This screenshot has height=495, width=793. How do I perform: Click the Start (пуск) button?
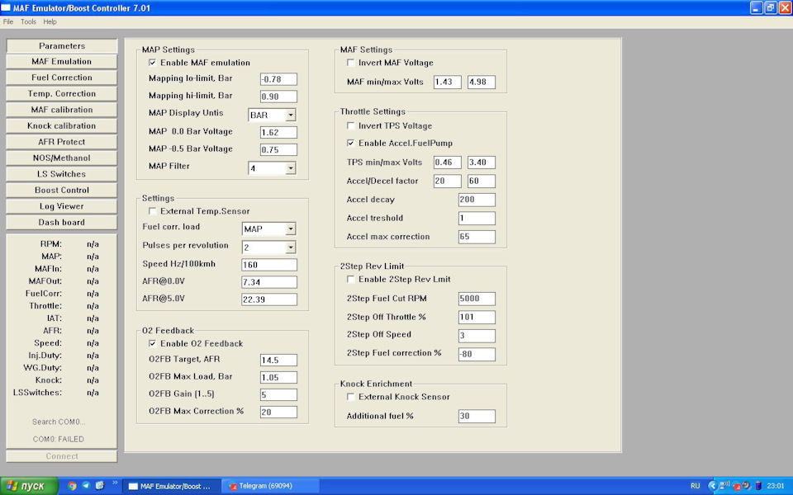29,486
